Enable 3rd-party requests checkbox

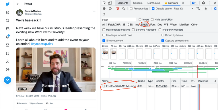tap(160, 30)
